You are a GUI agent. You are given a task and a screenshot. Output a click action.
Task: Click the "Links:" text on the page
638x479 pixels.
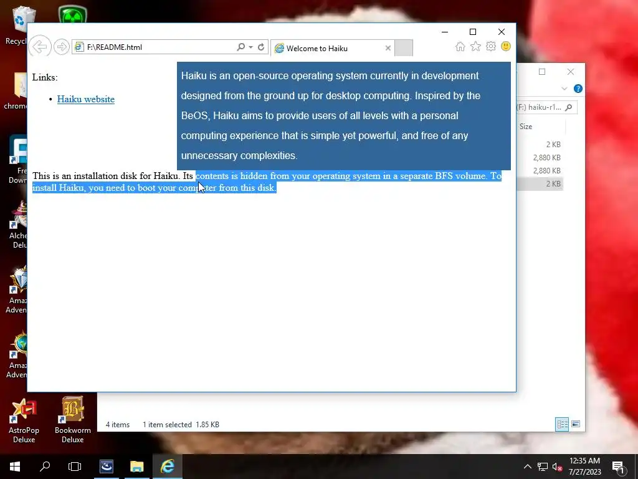click(45, 77)
